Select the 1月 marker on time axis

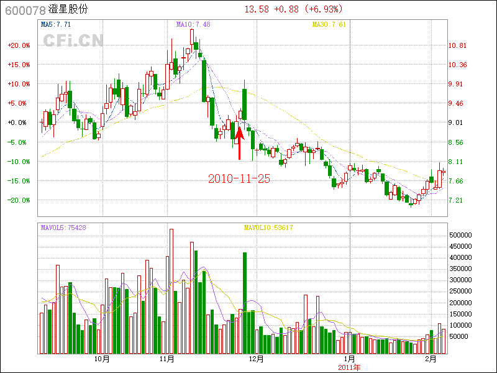tap(349, 359)
